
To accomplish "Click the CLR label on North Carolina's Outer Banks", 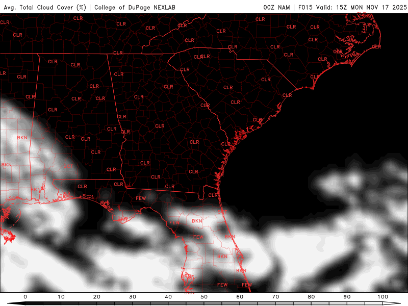I will pos(376,47).
